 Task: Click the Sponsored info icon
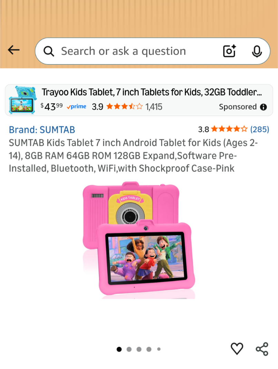(264, 107)
